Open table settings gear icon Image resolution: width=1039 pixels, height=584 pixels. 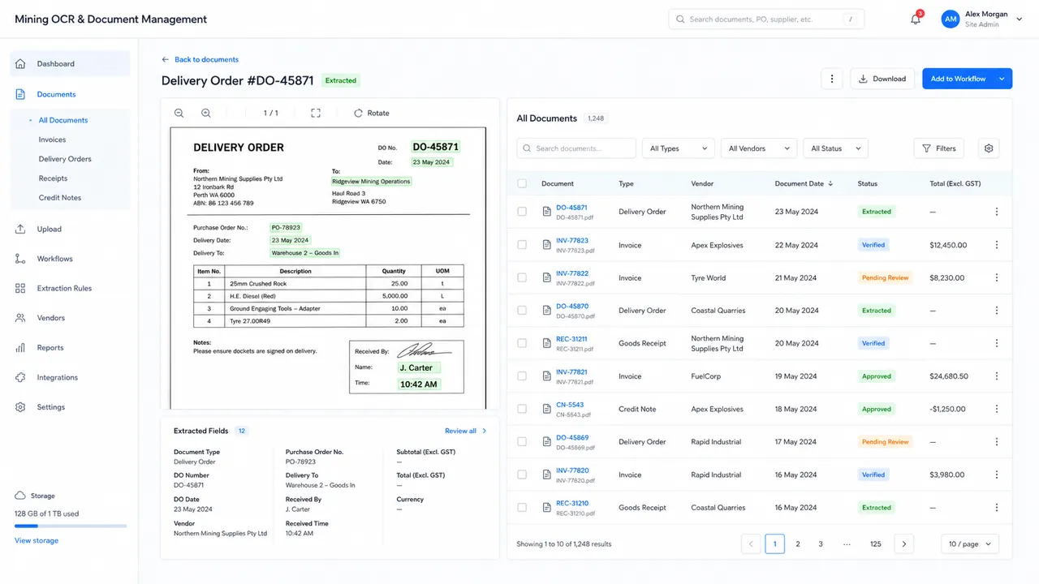(x=989, y=148)
